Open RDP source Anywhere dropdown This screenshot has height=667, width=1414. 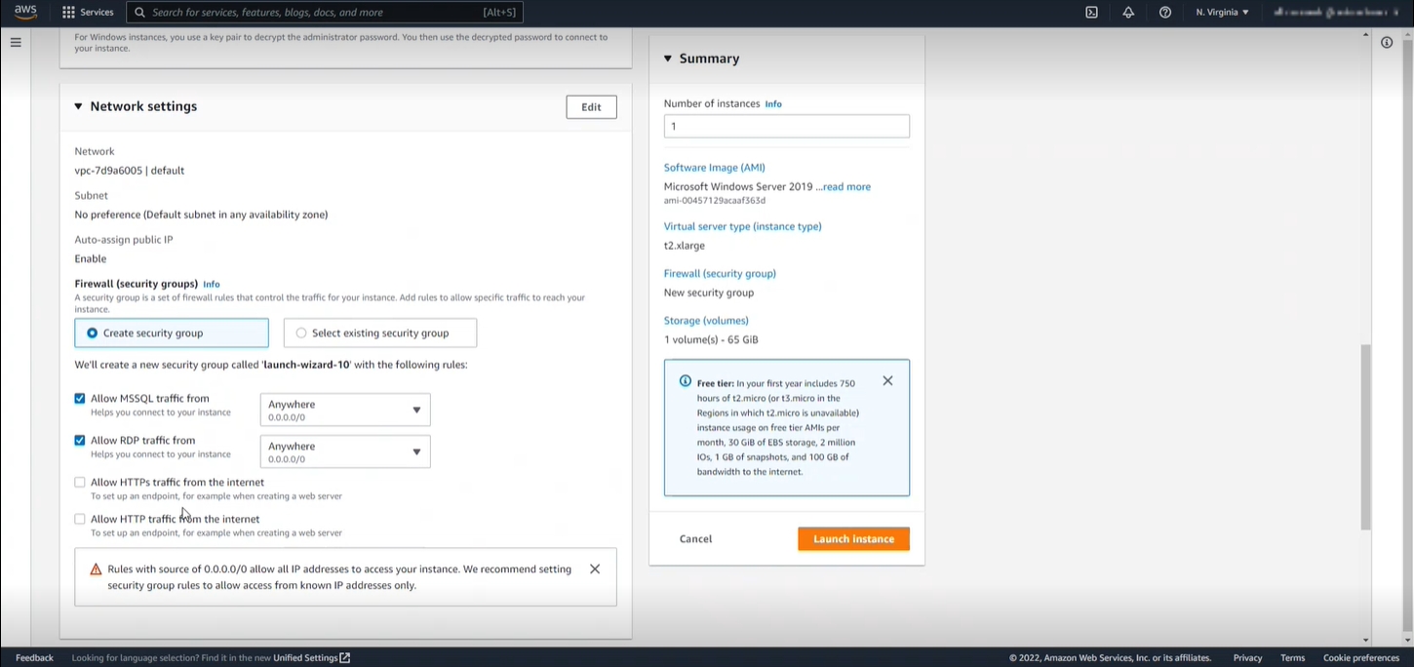pos(345,451)
